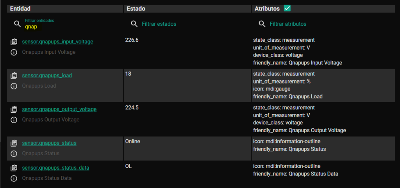400x188 pixels.
Task: Copy the sensor.qnapups_status entity ID via clipboard icon
Action: 14,143
